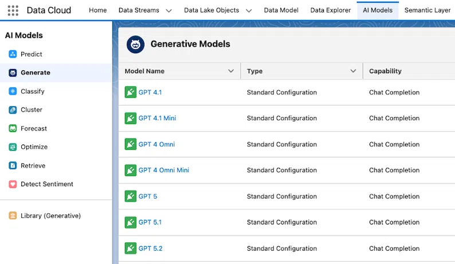455x264 pixels.
Task: Open the App Launcher dots grid
Action: (x=13, y=10)
